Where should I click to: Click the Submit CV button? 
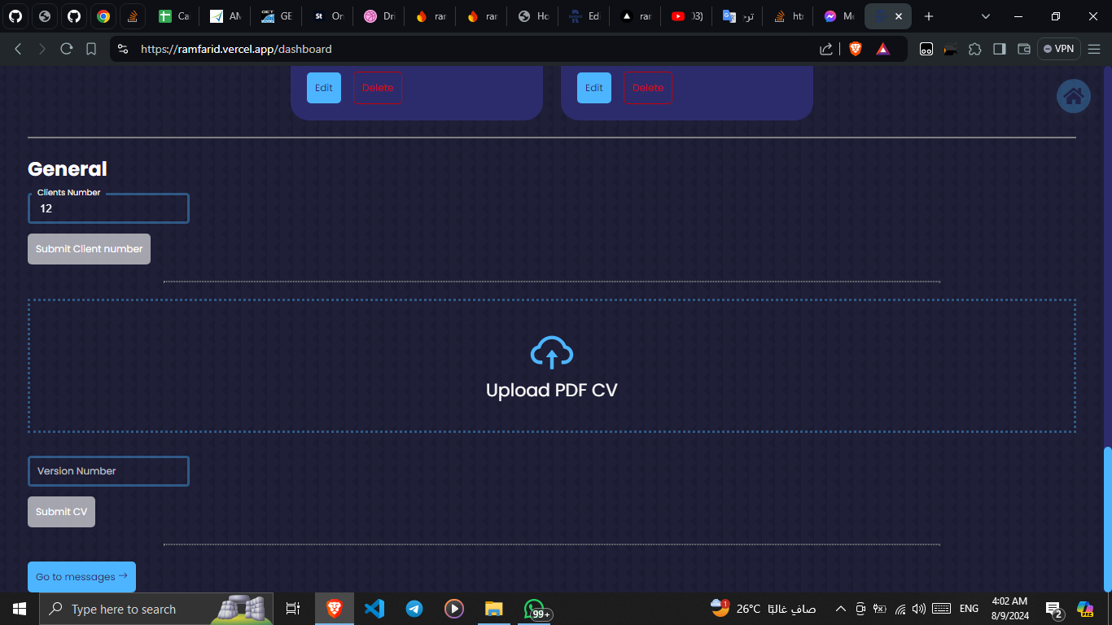[61, 512]
